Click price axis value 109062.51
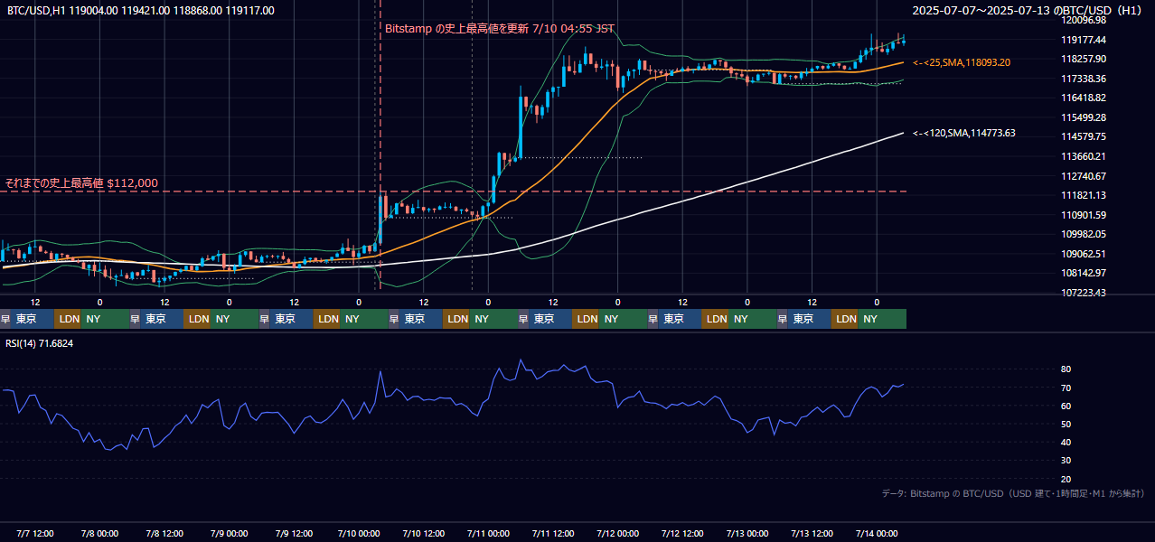Viewport: 1155px width, 542px height. (1084, 254)
